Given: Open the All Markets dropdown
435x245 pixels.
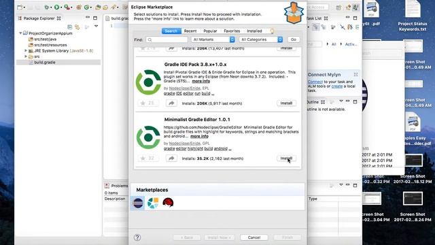Looking at the screenshot, I should pyautogui.click(x=213, y=39).
